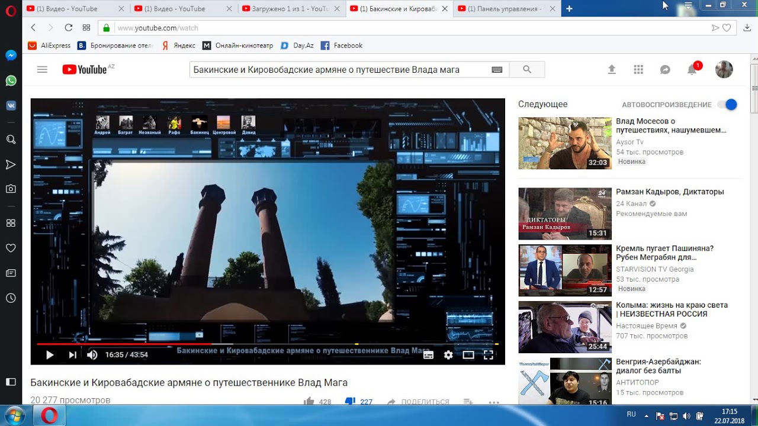Seek on the video progress bar
This screenshot has width=758, height=426.
click(268, 344)
